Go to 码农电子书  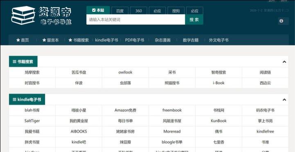coord(265,110)
